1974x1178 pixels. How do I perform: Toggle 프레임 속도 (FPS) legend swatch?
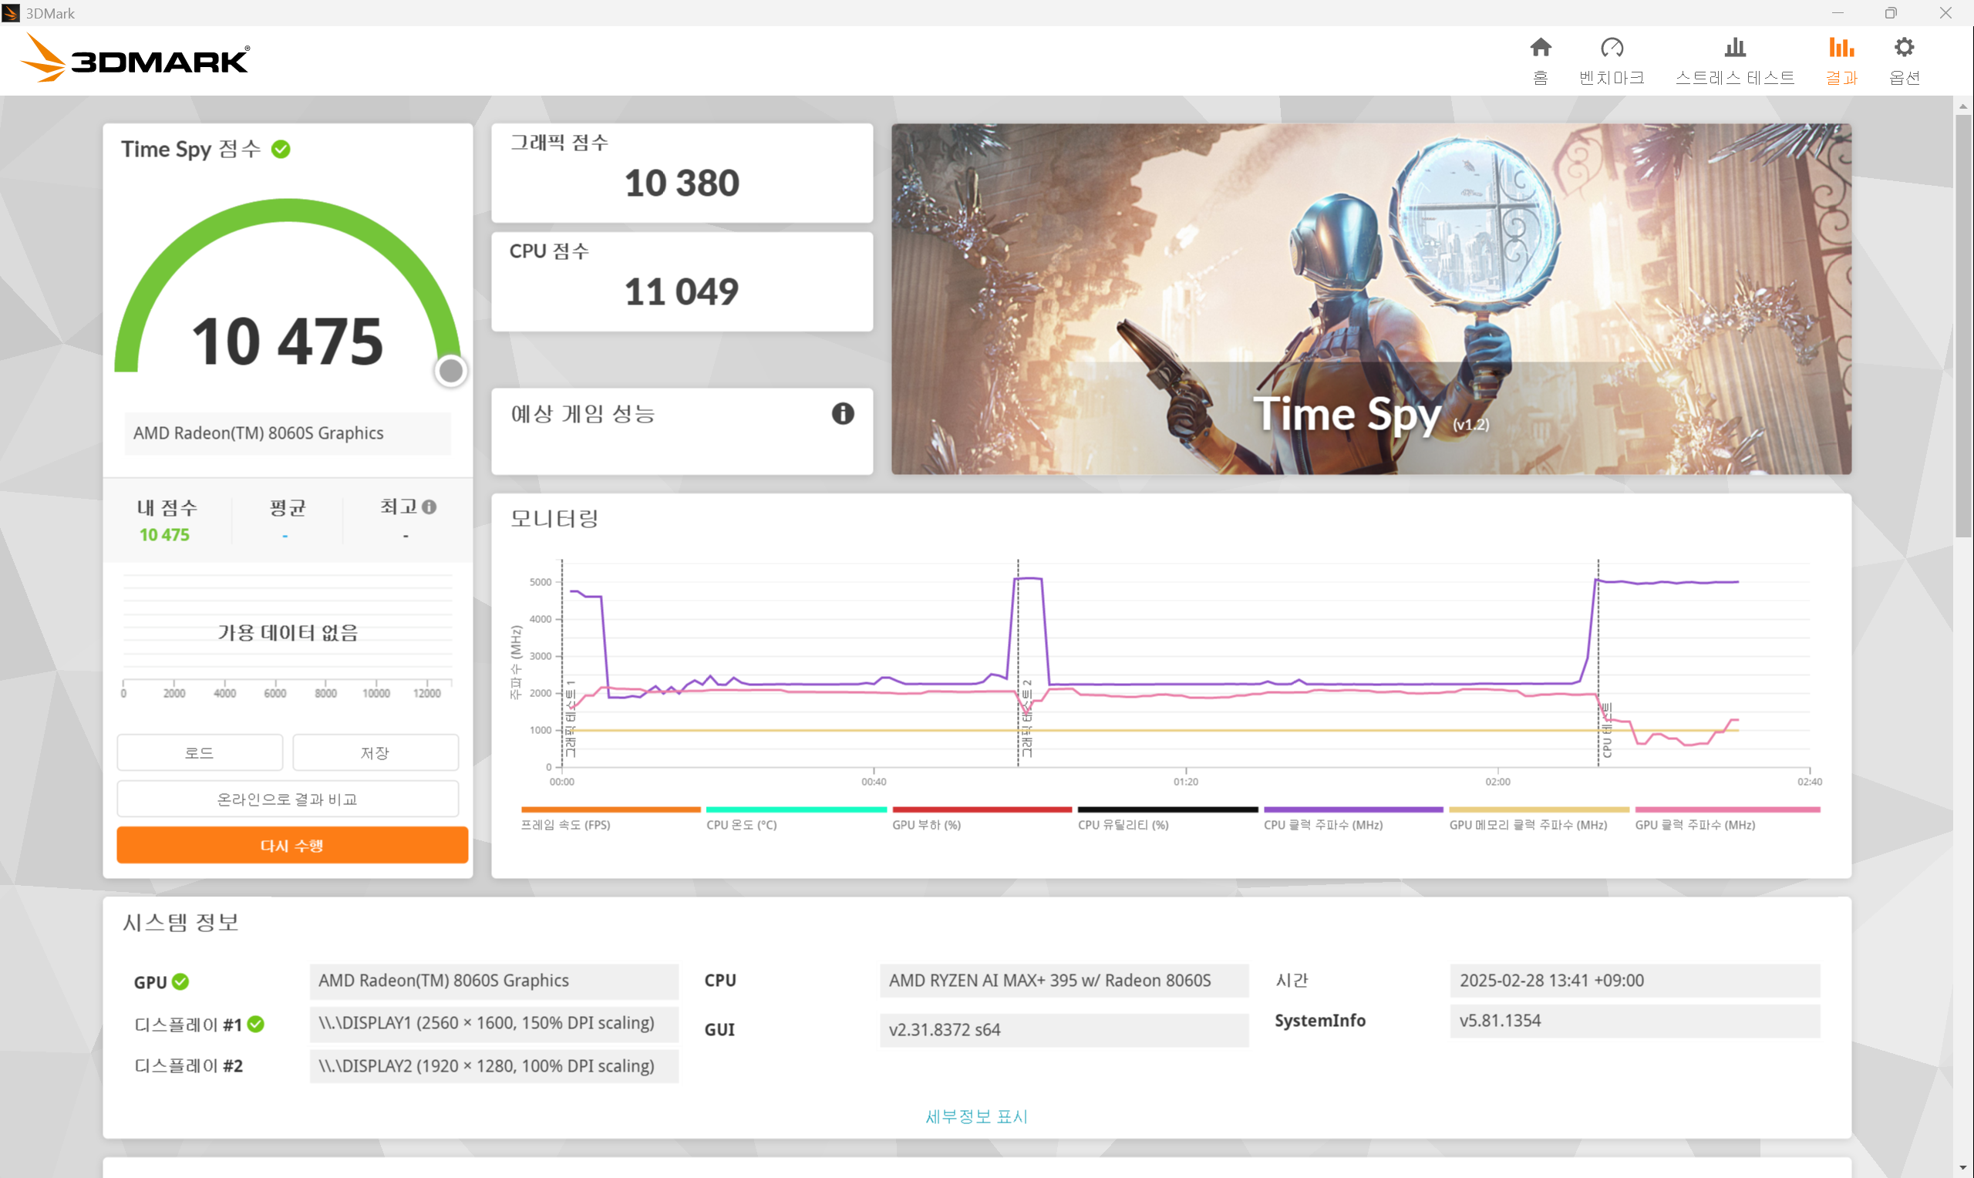point(611,809)
